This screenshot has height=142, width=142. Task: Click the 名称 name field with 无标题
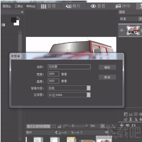(69, 67)
